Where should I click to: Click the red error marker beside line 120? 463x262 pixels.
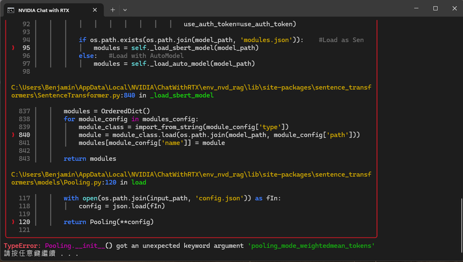point(13,222)
